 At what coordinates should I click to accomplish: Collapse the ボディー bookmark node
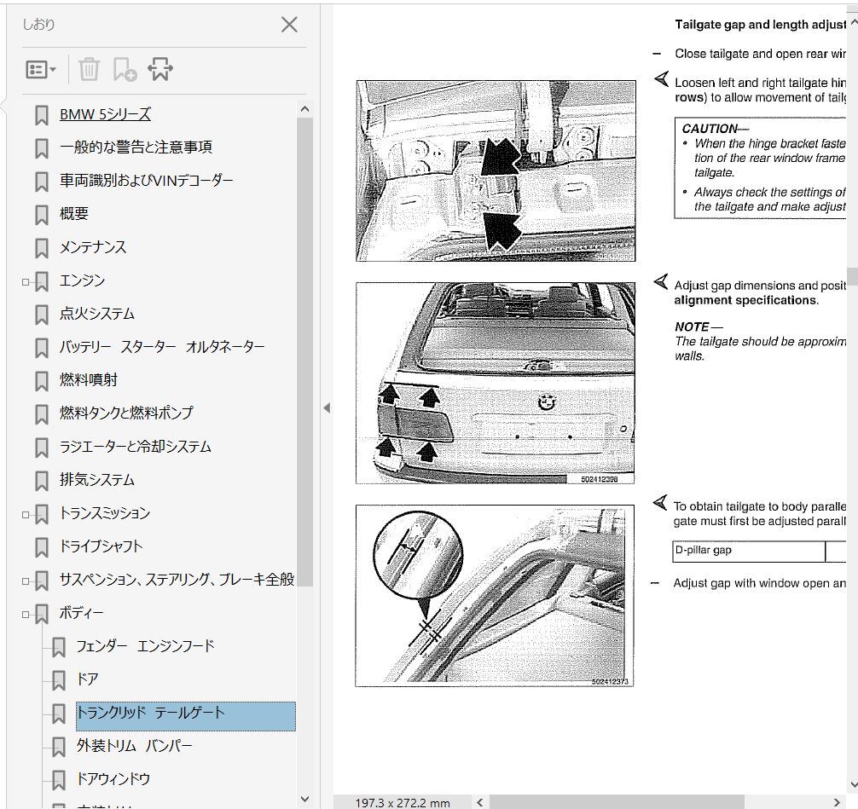coord(26,615)
